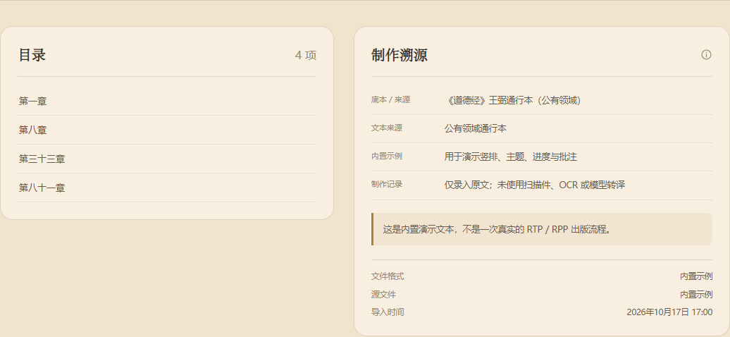Click the 底本 / 来源 label
The image size is (730, 337).
click(390, 99)
